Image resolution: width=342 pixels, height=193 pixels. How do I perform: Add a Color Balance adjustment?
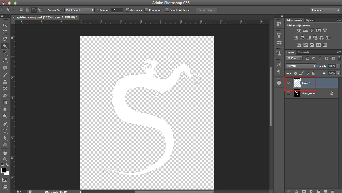pyautogui.click(x=302, y=38)
